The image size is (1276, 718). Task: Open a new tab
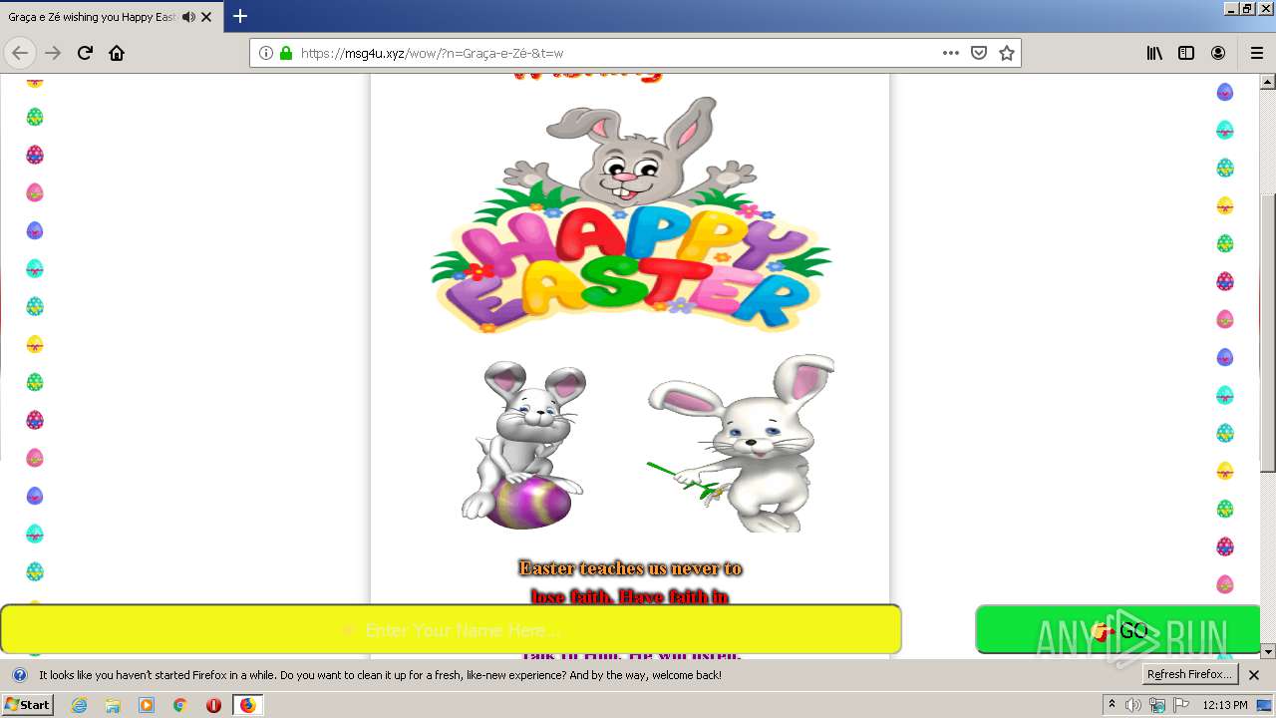240,16
